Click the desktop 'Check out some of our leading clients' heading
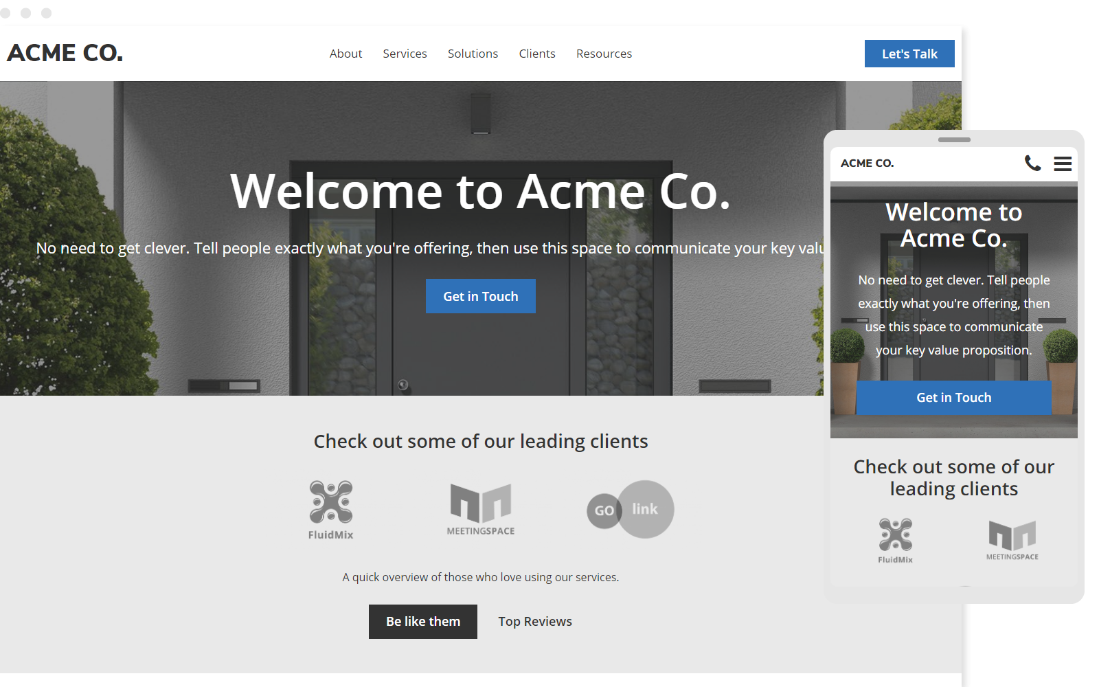This screenshot has height=687, width=1099. point(481,441)
